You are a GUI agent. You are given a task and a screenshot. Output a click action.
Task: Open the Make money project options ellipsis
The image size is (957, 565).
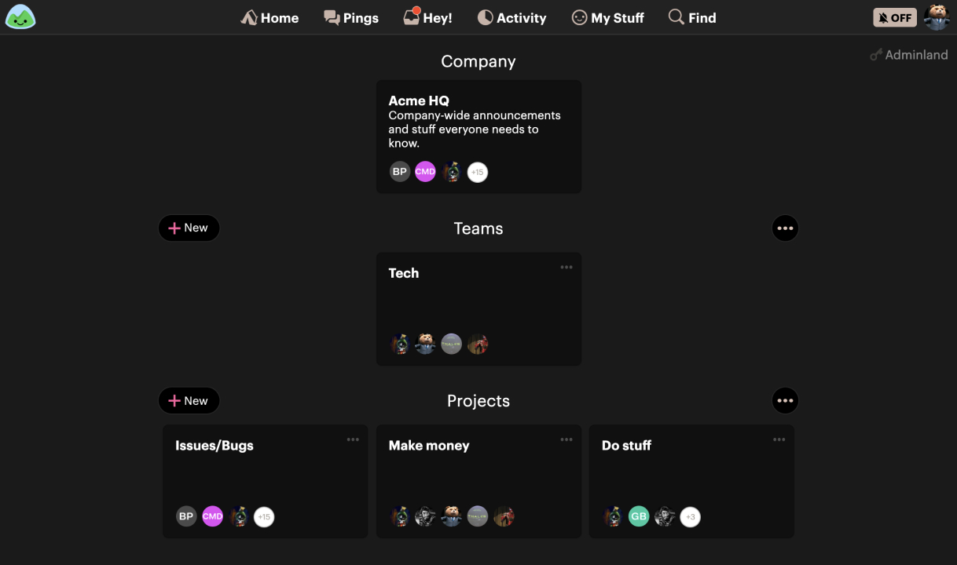click(566, 440)
